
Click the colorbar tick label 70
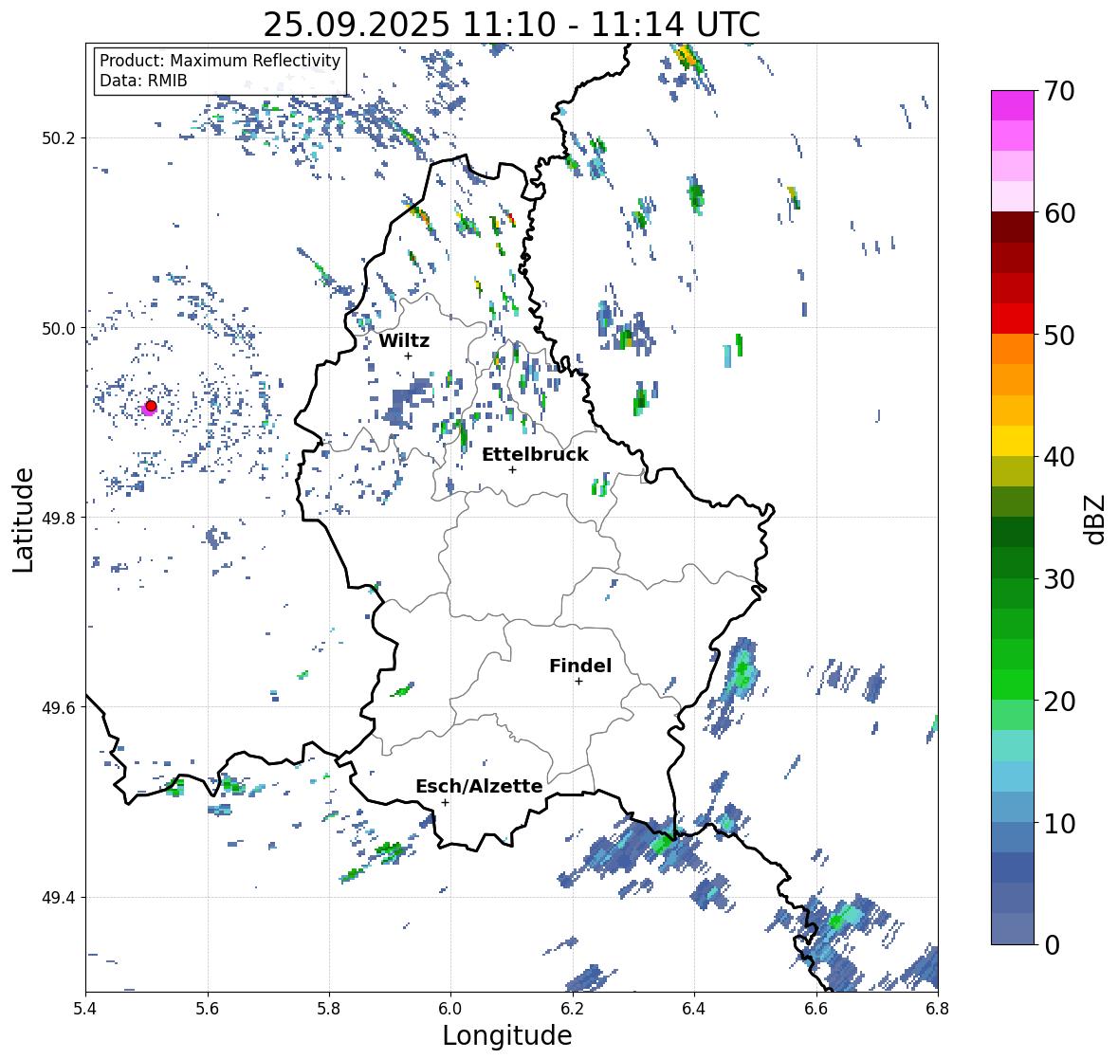point(1059,91)
